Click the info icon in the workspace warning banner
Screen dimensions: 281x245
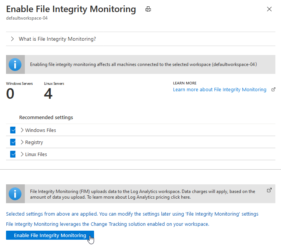(15, 64)
